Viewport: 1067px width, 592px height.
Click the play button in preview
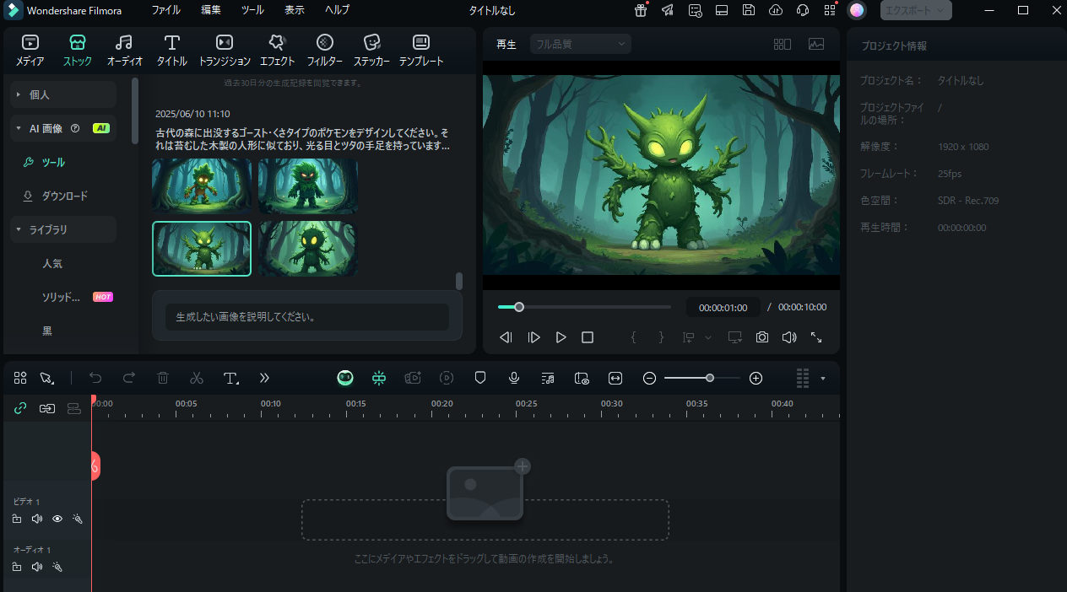pyautogui.click(x=561, y=337)
